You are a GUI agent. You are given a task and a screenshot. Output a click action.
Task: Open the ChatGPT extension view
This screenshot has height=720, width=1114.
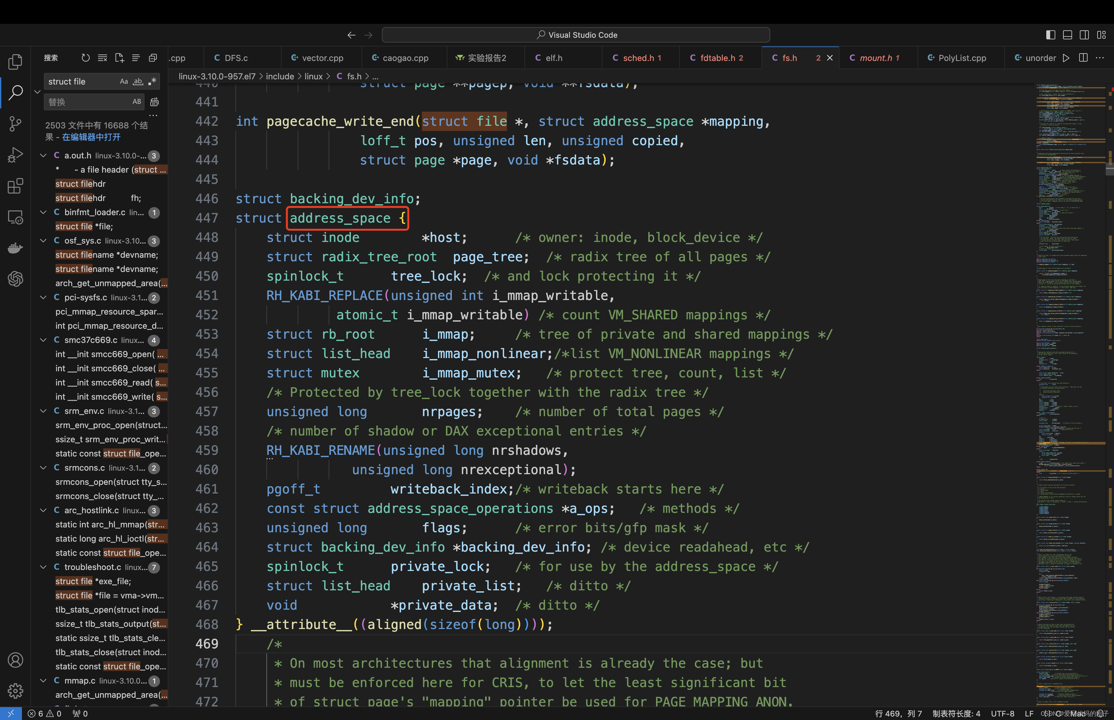coord(15,279)
